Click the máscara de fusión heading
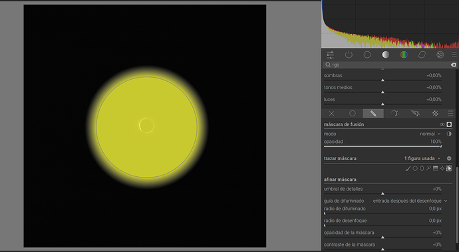The height and width of the screenshot is (252, 459). point(344,124)
